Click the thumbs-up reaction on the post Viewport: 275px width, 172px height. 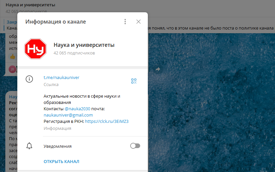(13, 56)
